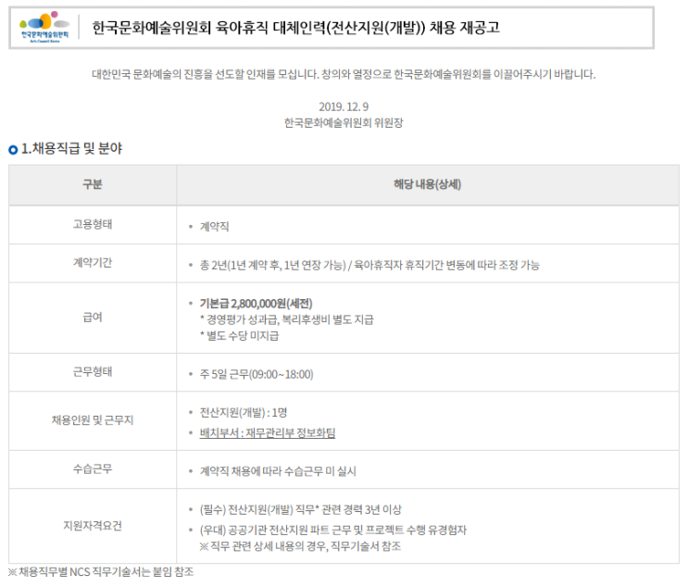Click the value 계약직 채용에 따라 수습근무 미 실시
The image size is (688, 587).
[278, 471]
